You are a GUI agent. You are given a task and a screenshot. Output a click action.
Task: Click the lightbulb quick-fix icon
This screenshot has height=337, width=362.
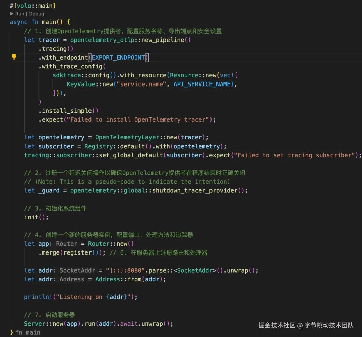point(14,57)
